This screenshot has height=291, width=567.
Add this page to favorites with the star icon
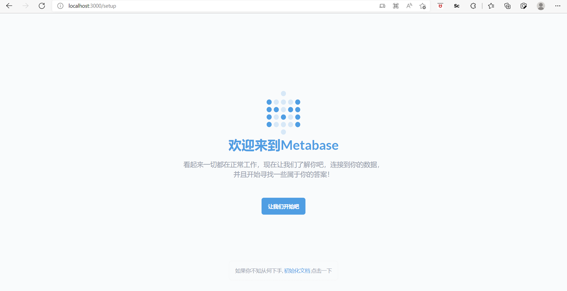click(x=423, y=6)
